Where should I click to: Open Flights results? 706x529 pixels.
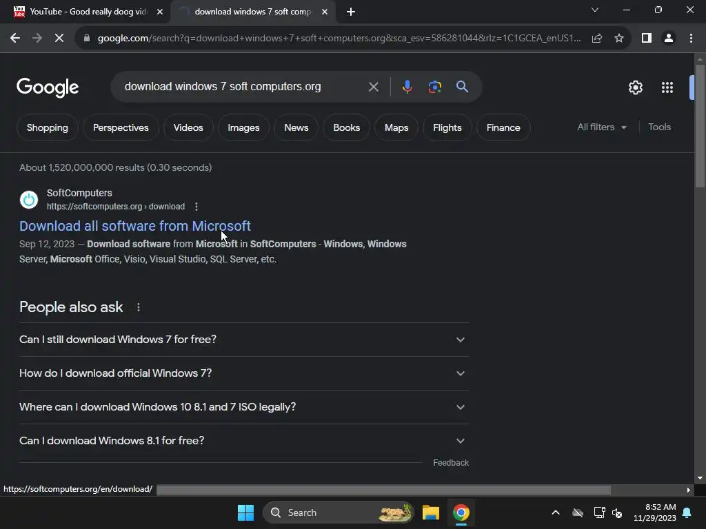point(447,127)
